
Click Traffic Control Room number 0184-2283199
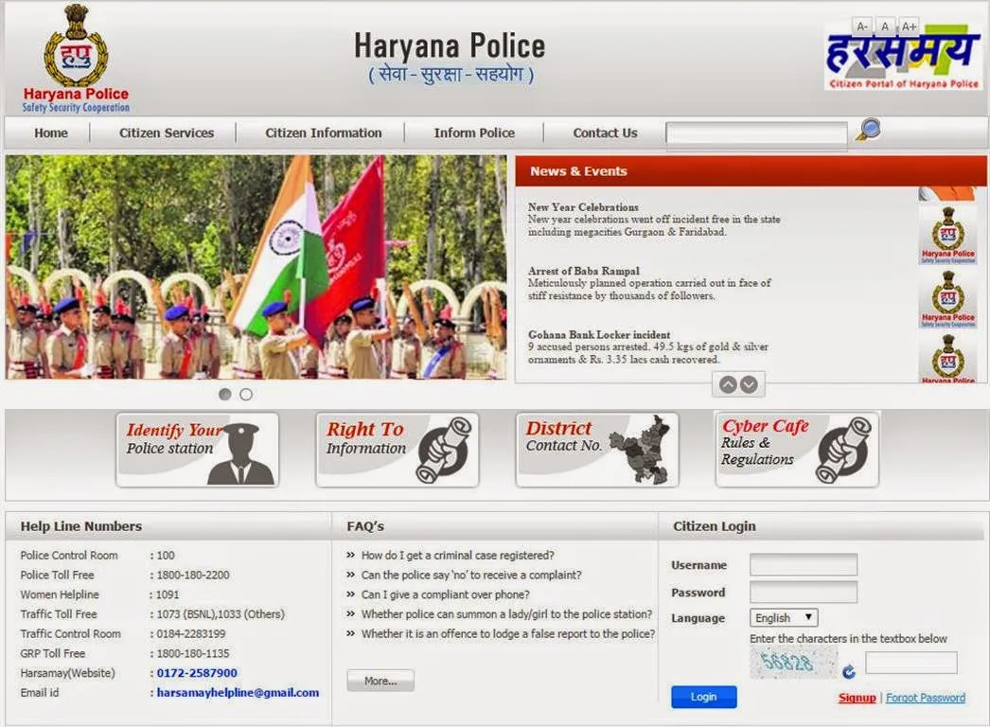click(x=190, y=634)
